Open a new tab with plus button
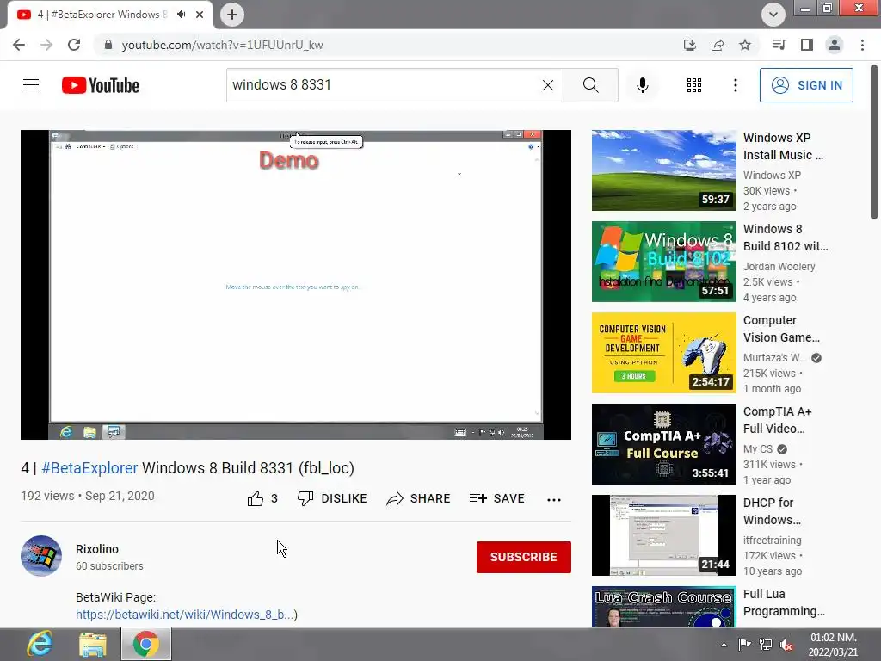This screenshot has height=661, width=881. (x=232, y=15)
